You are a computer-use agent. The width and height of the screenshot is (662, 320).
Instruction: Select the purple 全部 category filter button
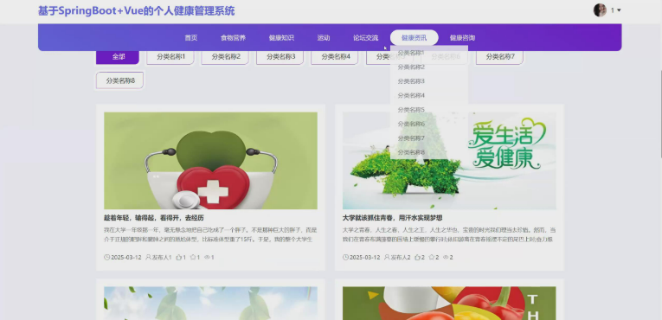(x=118, y=56)
